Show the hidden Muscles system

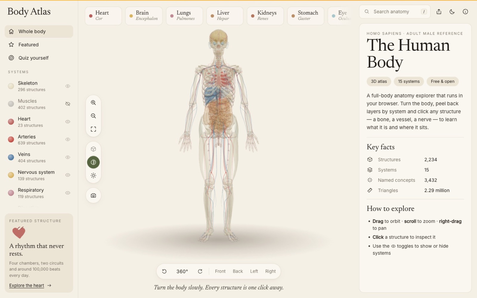[68, 104]
